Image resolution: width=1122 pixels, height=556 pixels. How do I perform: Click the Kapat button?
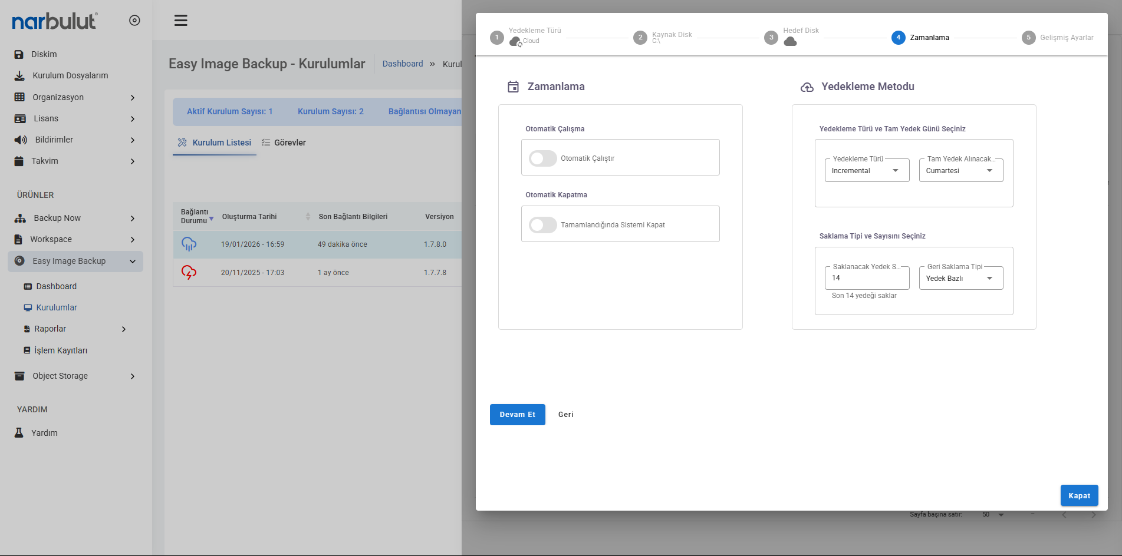(x=1079, y=496)
